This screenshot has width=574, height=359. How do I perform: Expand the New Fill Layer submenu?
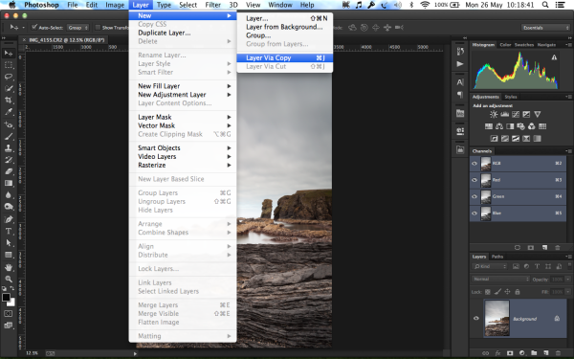[x=183, y=86]
